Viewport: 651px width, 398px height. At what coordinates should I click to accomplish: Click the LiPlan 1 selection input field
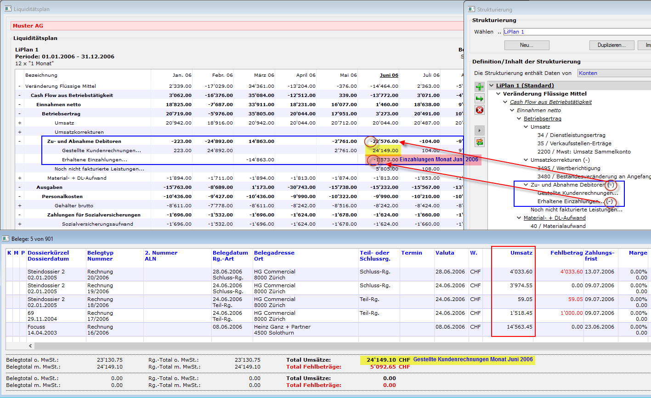(574, 32)
